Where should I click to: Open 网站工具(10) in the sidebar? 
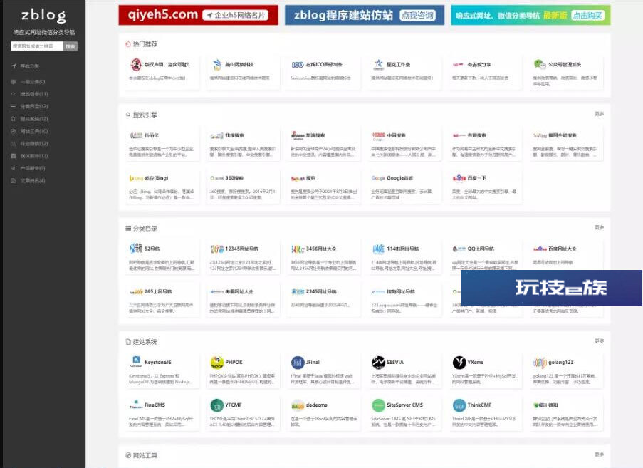pos(34,131)
